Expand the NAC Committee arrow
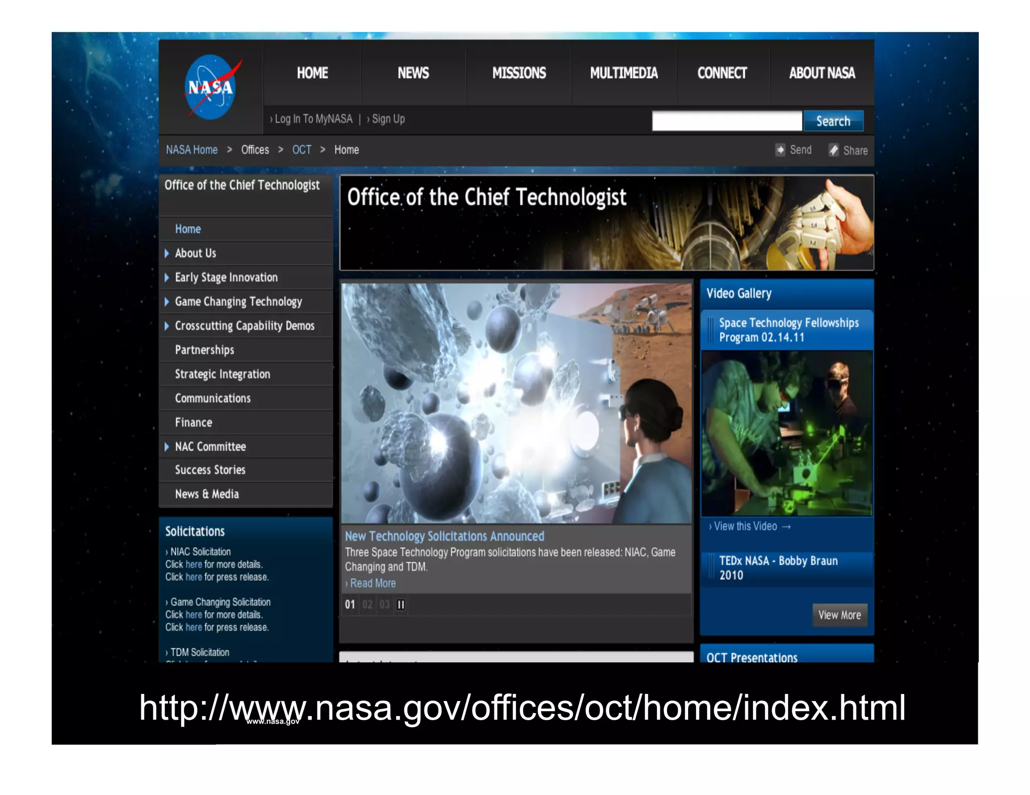 click(x=166, y=446)
